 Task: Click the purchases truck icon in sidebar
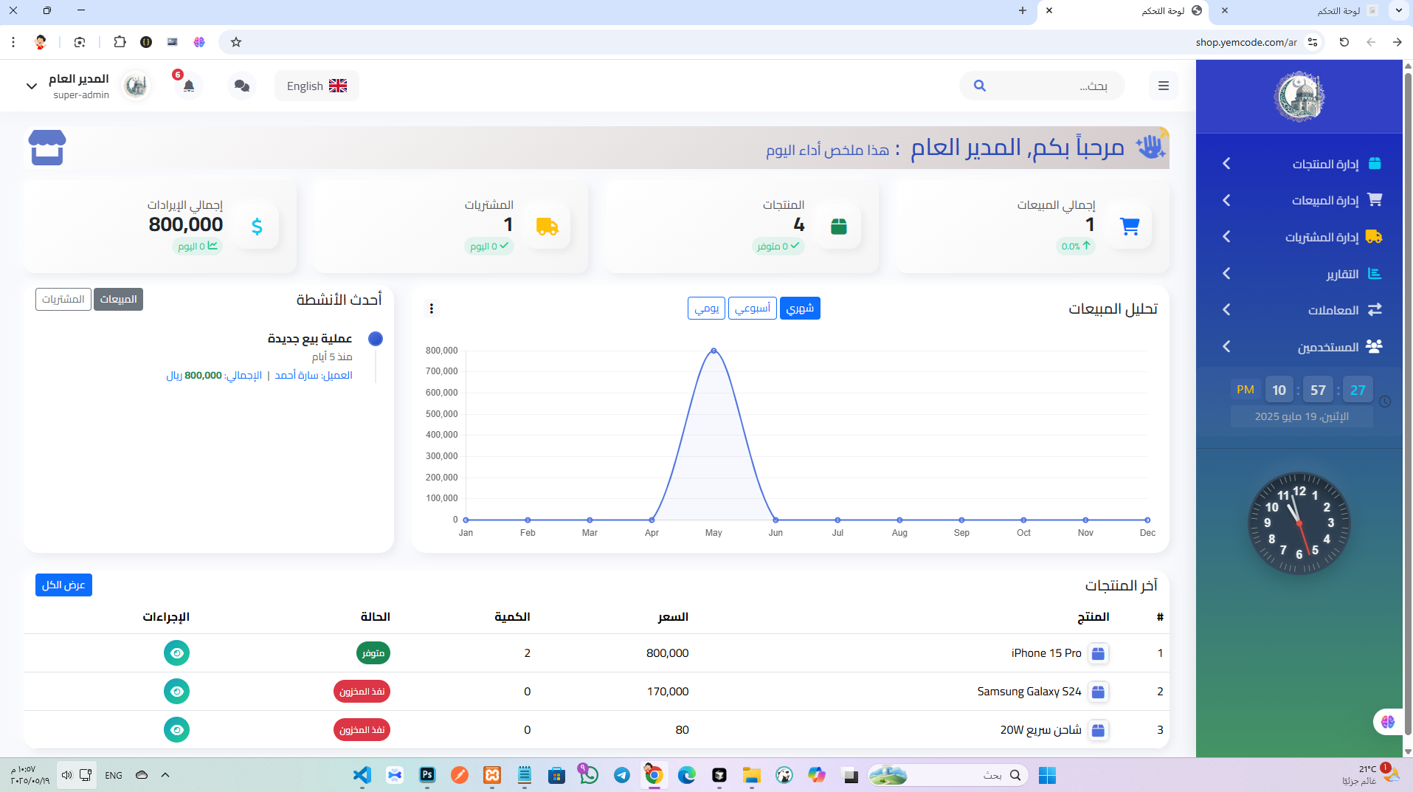click(1374, 236)
